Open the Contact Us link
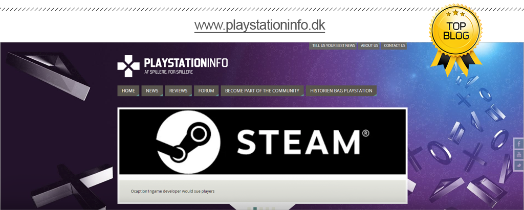This screenshot has width=524, height=210. click(395, 45)
